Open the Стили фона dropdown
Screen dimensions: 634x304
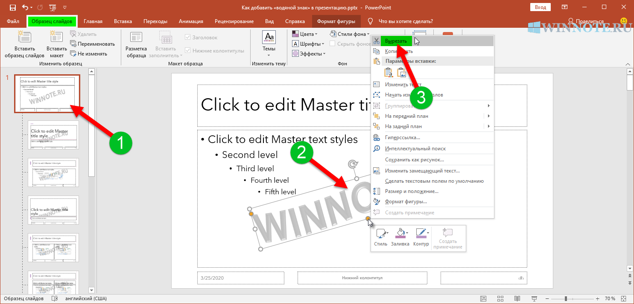350,34
